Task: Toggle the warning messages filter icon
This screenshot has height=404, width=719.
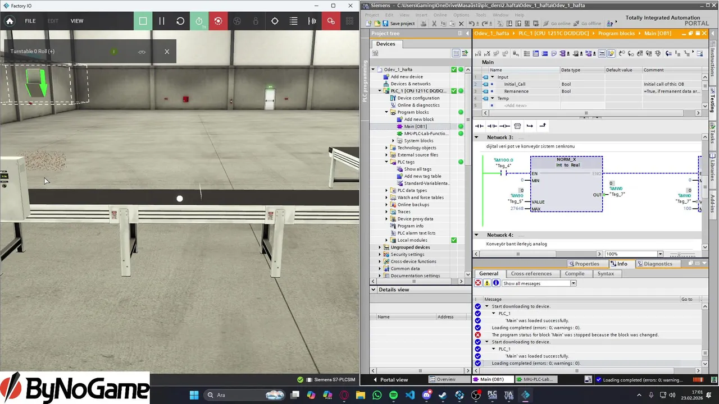Action: (487, 283)
